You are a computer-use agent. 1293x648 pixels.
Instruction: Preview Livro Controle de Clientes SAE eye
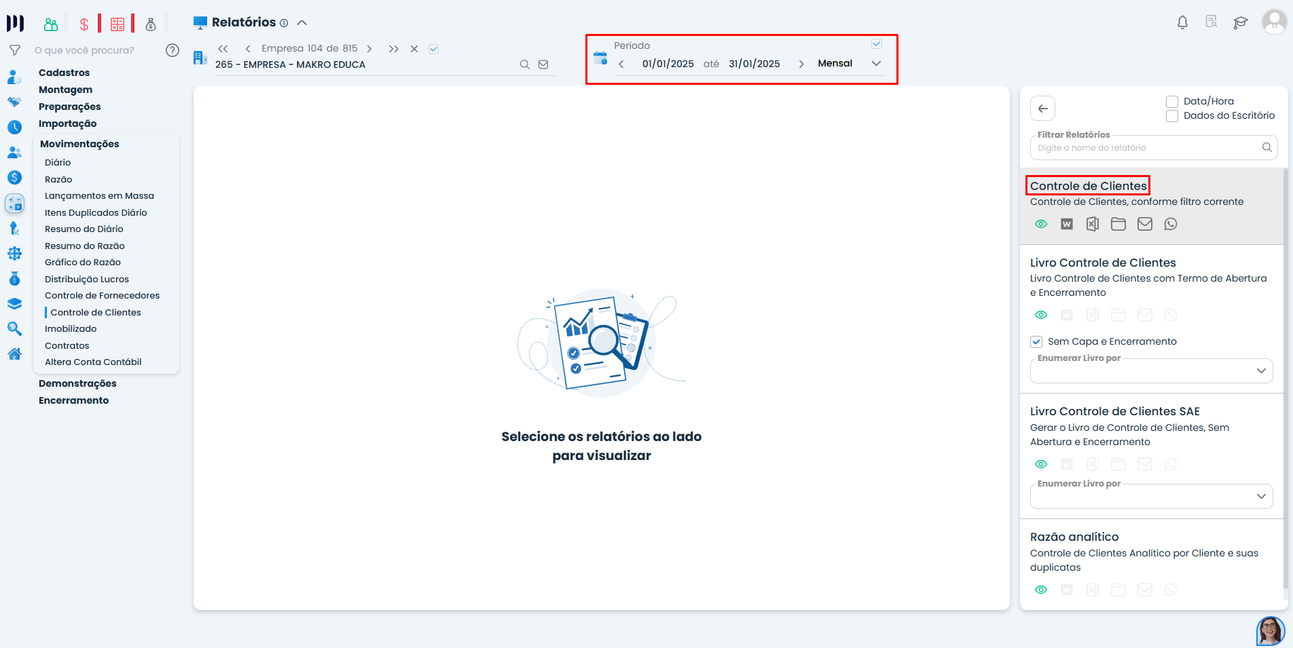click(1041, 464)
